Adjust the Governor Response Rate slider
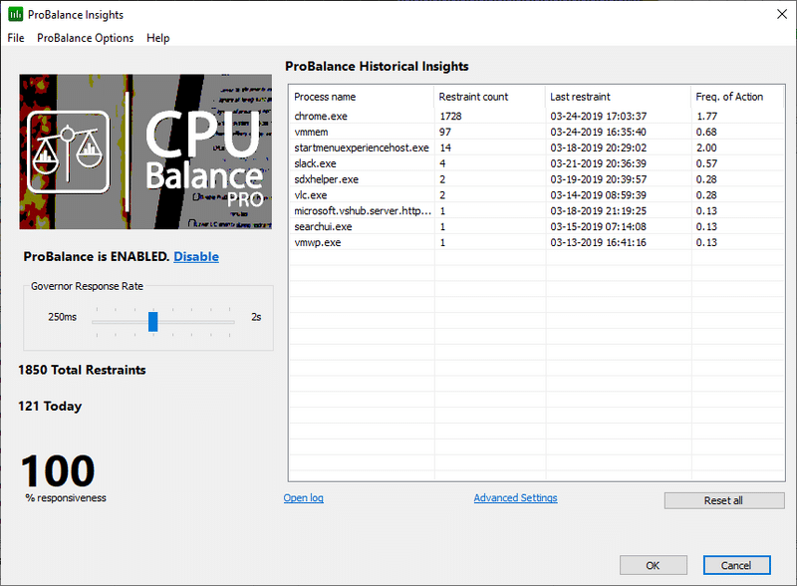797x586 pixels. pyautogui.click(x=152, y=322)
